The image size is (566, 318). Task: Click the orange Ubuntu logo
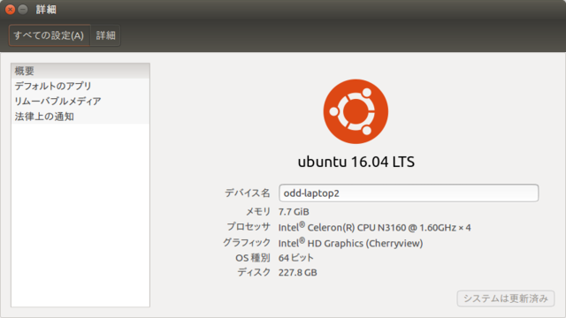[x=356, y=111]
